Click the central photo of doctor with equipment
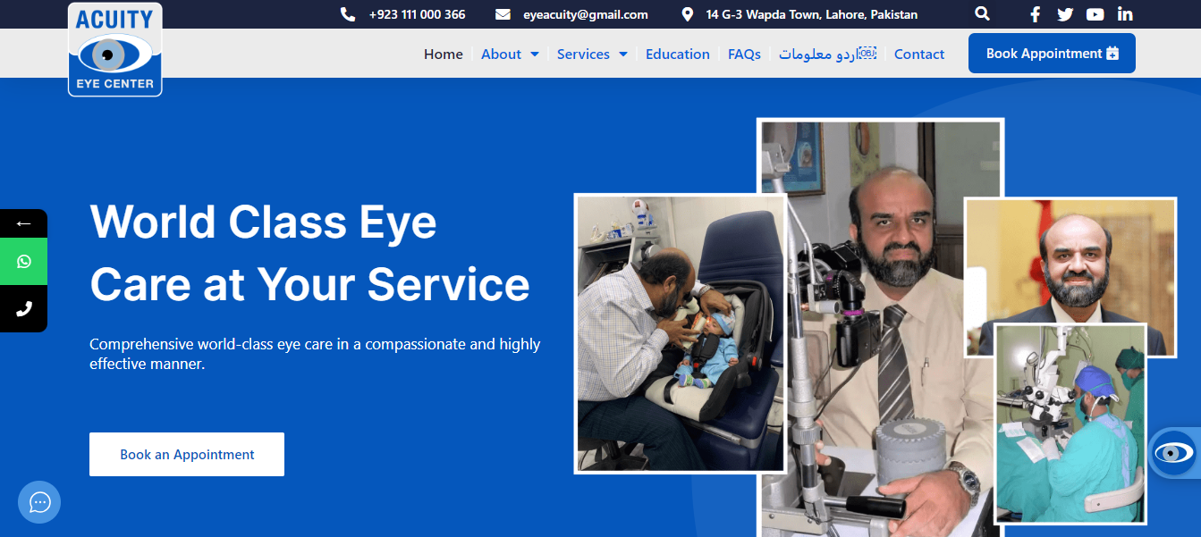1201x537 pixels. pos(881,329)
